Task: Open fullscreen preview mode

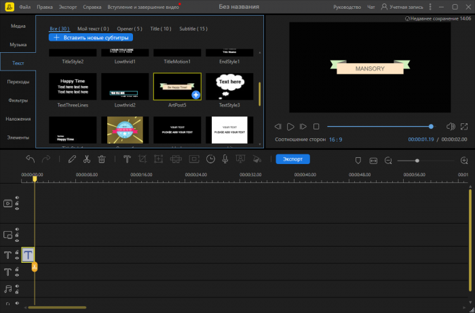Action: point(463,127)
